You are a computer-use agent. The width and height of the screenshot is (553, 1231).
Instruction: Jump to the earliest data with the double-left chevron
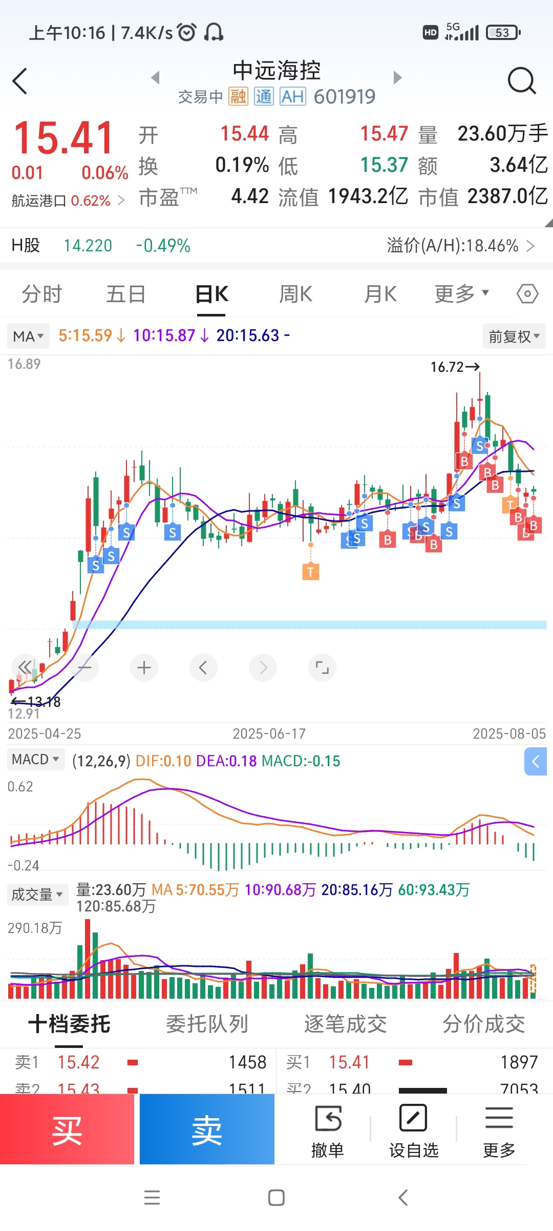25,667
